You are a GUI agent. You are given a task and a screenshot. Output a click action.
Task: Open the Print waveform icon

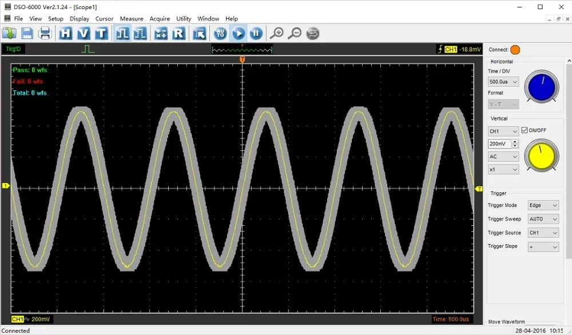coord(45,33)
